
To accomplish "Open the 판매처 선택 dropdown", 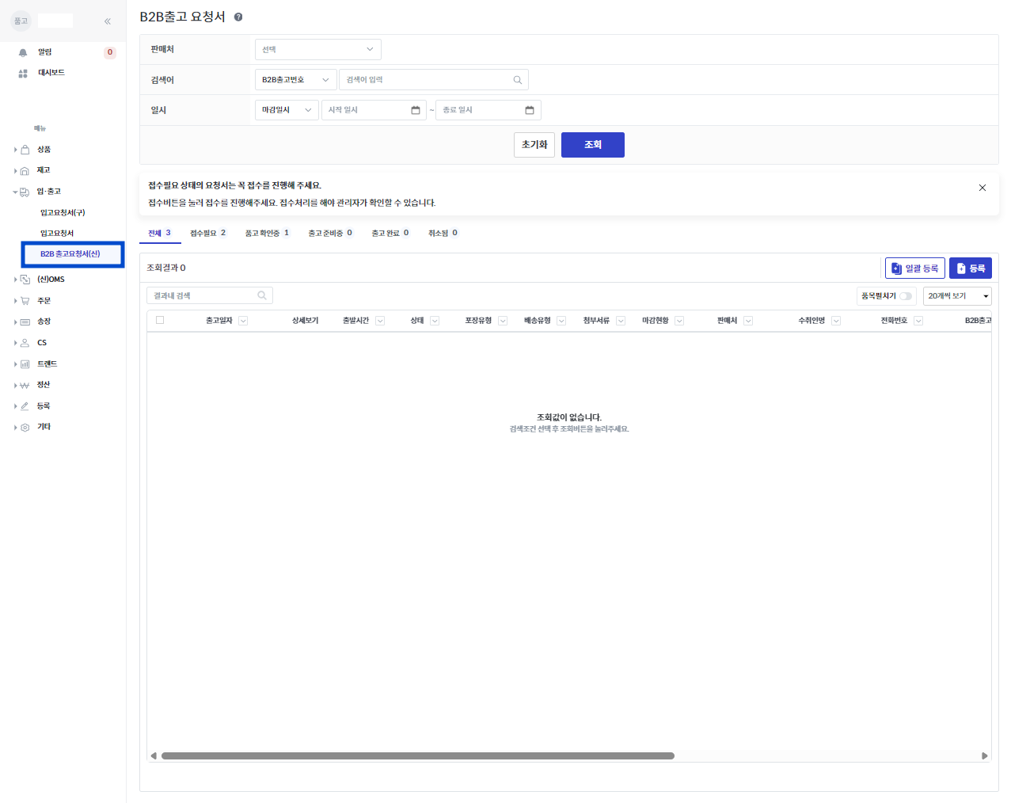I will coord(317,49).
